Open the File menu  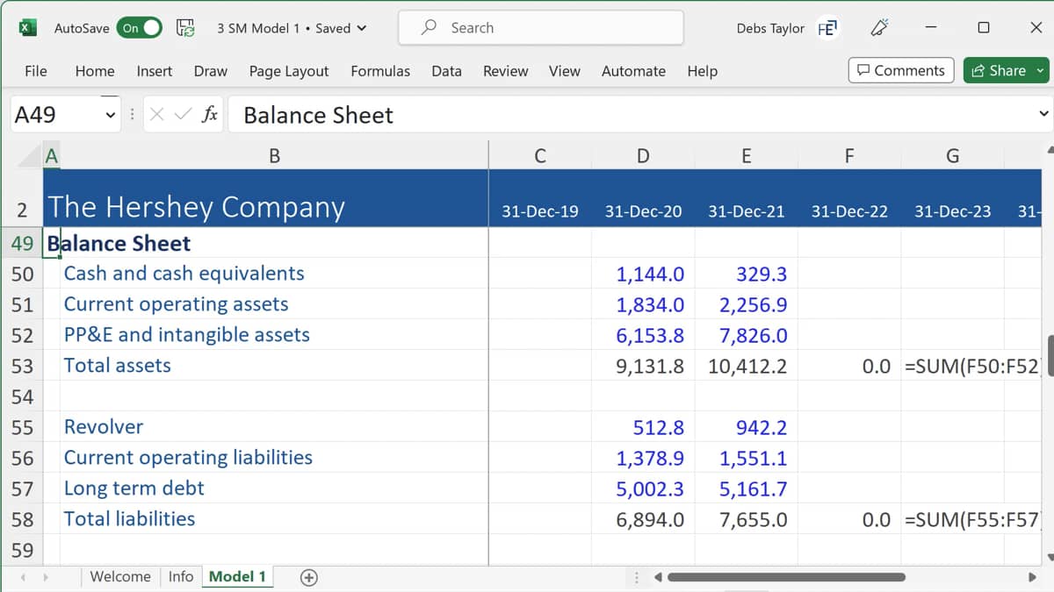(x=36, y=71)
